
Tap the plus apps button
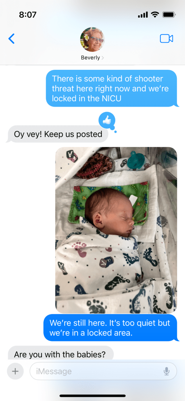click(x=15, y=371)
